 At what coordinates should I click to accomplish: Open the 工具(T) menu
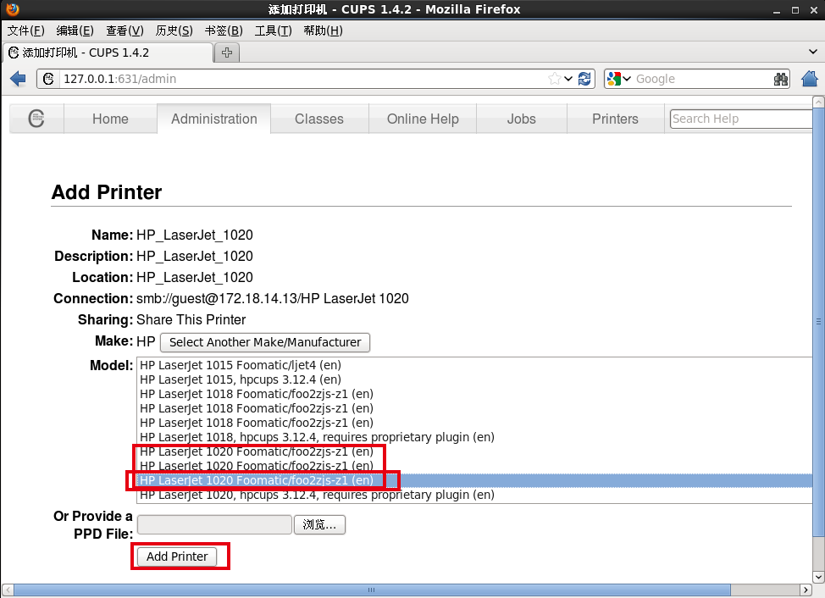(x=273, y=30)
